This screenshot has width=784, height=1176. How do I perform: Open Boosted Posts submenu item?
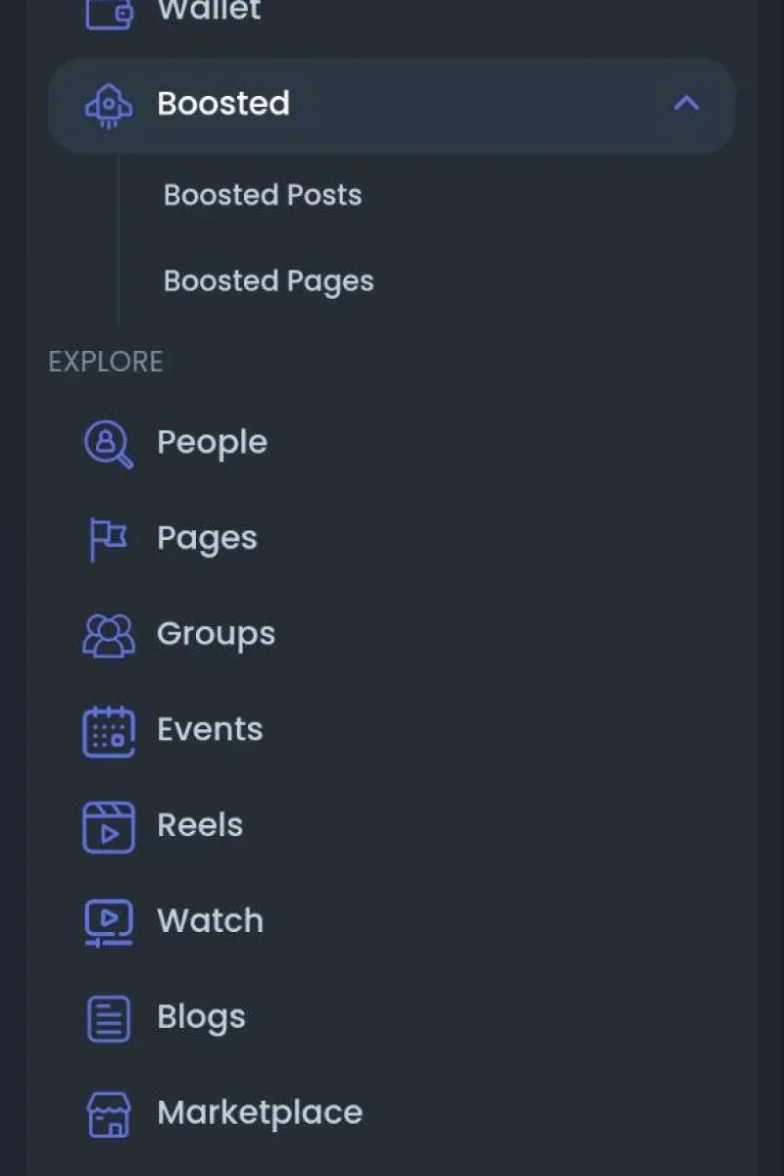pyautogui.click(x=263, y=195)
